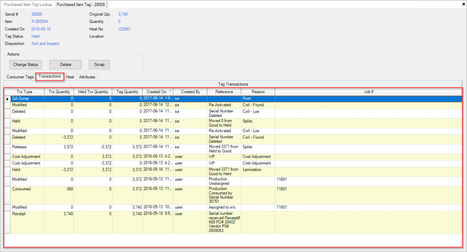The width and height of the screenshot is (467, 252).
Task: Sort by the Trx Quantity column header
Action: point(59,92)
